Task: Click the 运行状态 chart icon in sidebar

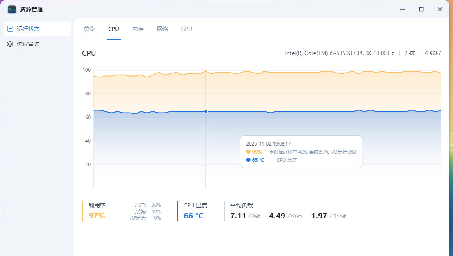Action: click(10, 29)
